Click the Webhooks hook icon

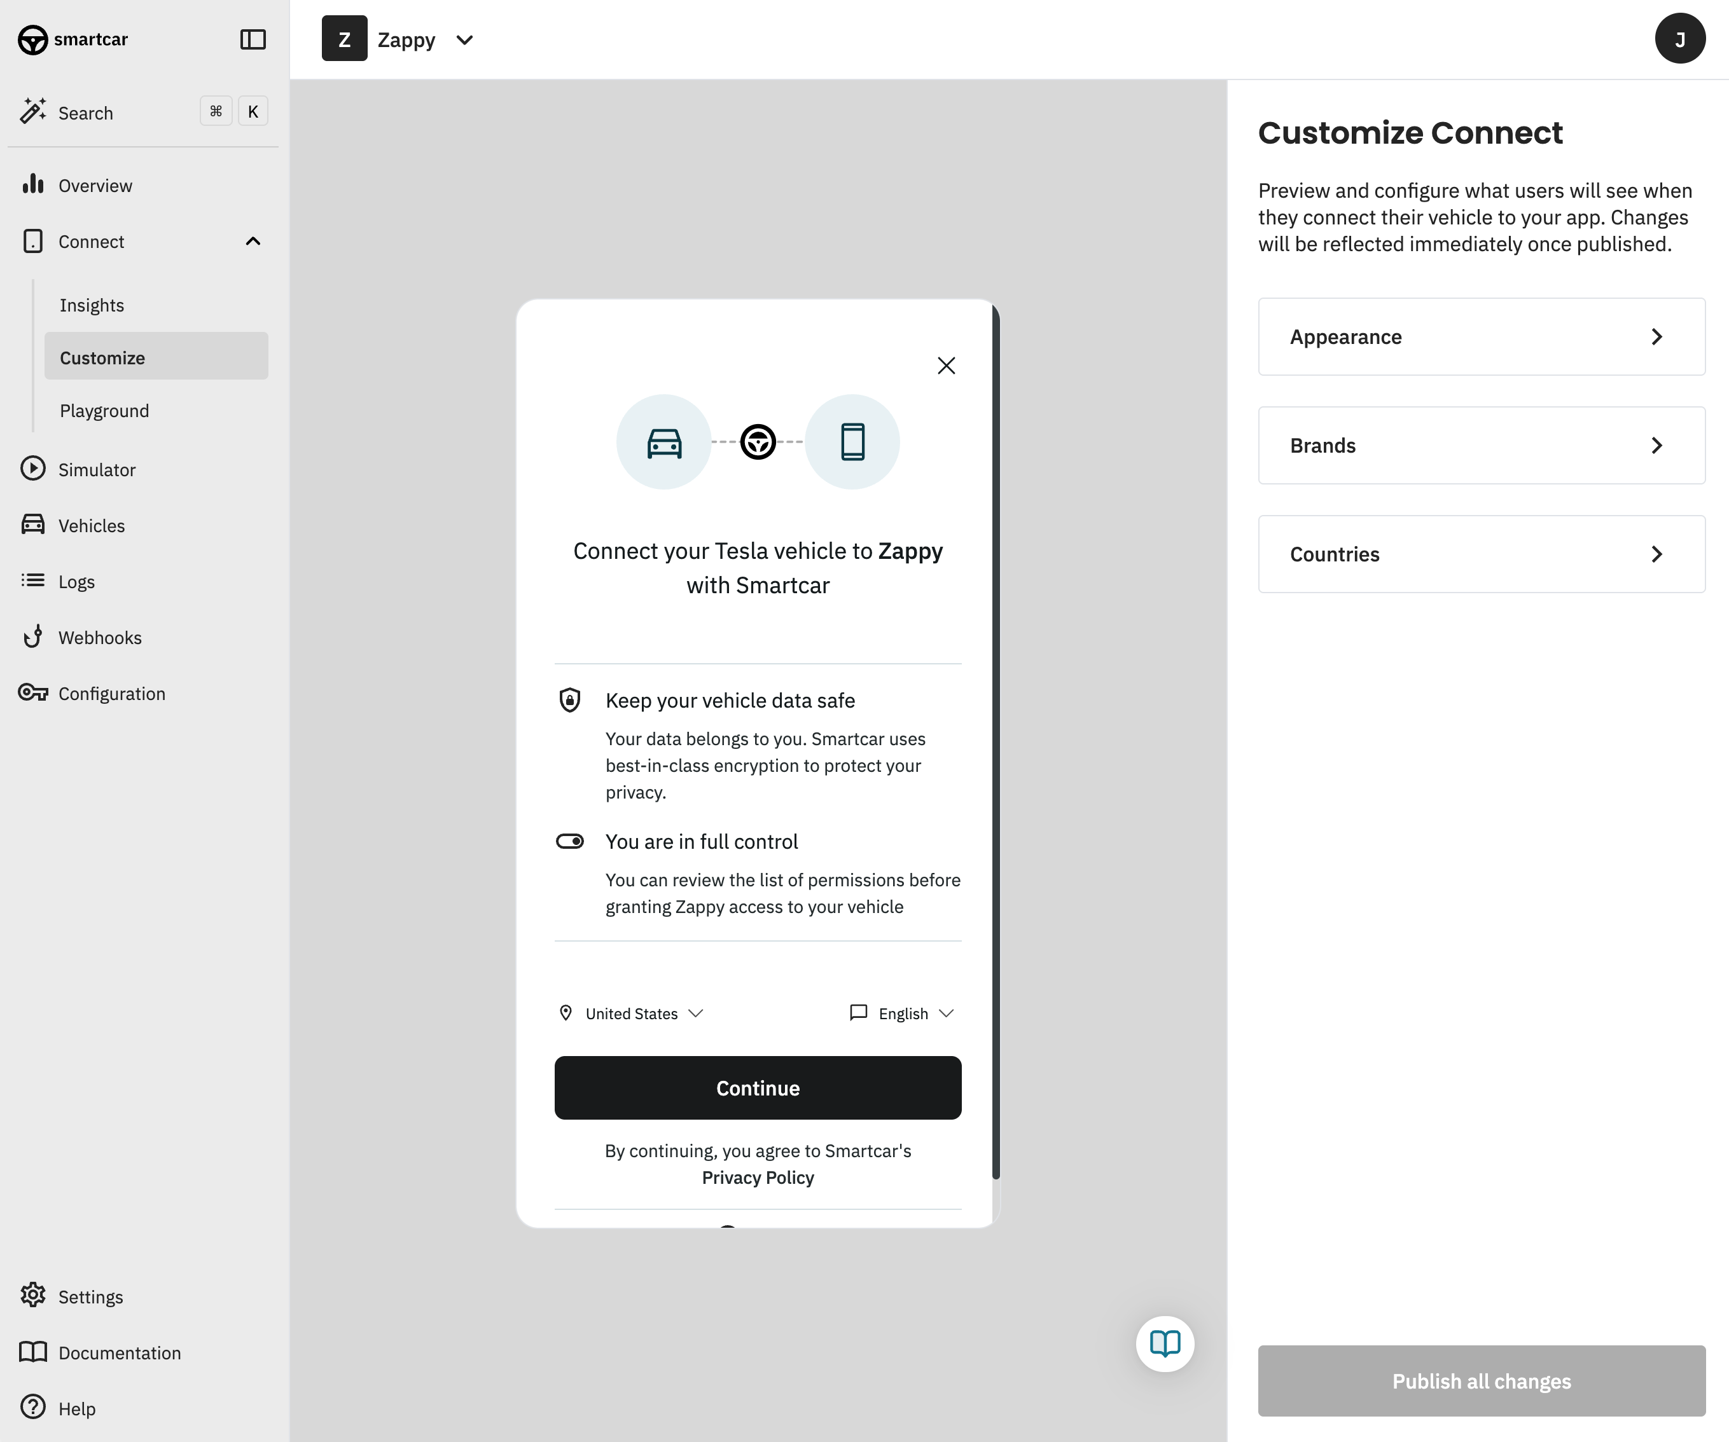click(33, 636)
